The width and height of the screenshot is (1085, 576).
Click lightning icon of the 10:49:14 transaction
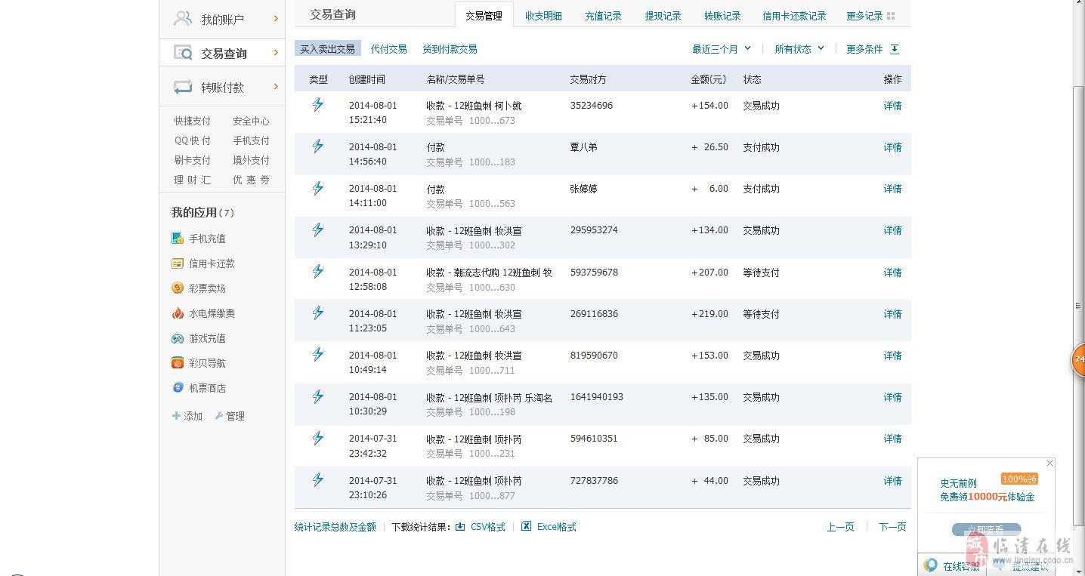[x=318, y=354]
